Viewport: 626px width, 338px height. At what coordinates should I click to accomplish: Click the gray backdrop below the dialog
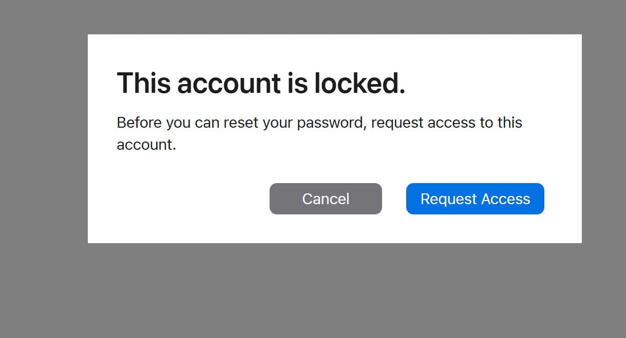[334, 290]
